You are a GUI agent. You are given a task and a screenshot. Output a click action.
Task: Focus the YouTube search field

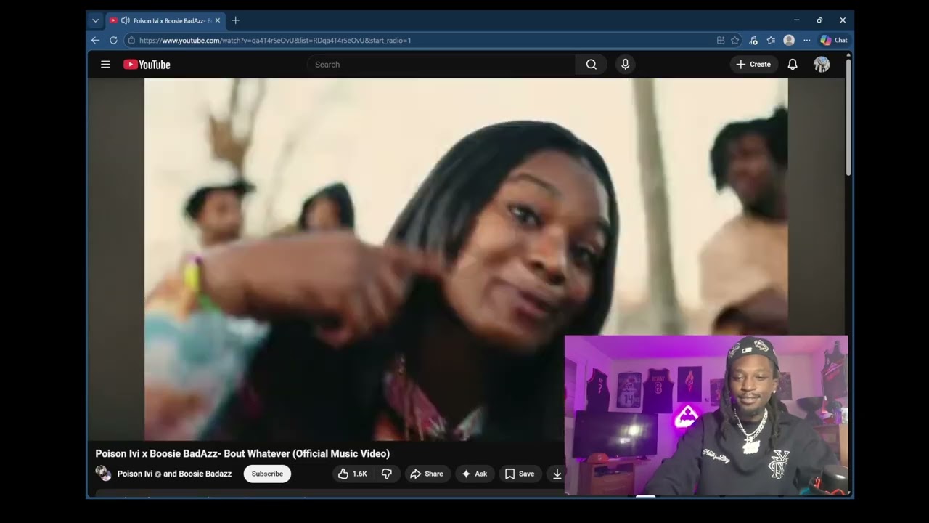pyautogui.click(x=443, y=65)
